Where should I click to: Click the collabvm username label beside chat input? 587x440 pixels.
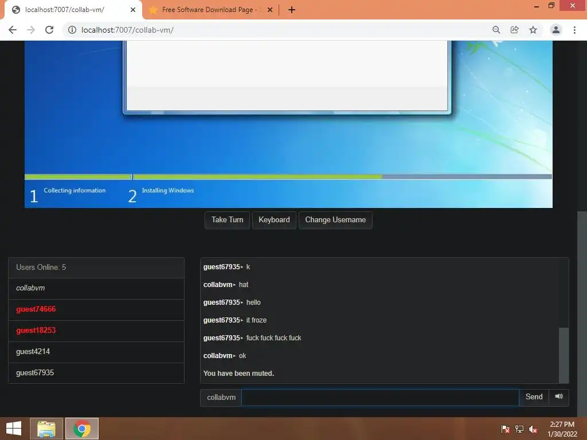pyautogui.click(x=221, y=398)
